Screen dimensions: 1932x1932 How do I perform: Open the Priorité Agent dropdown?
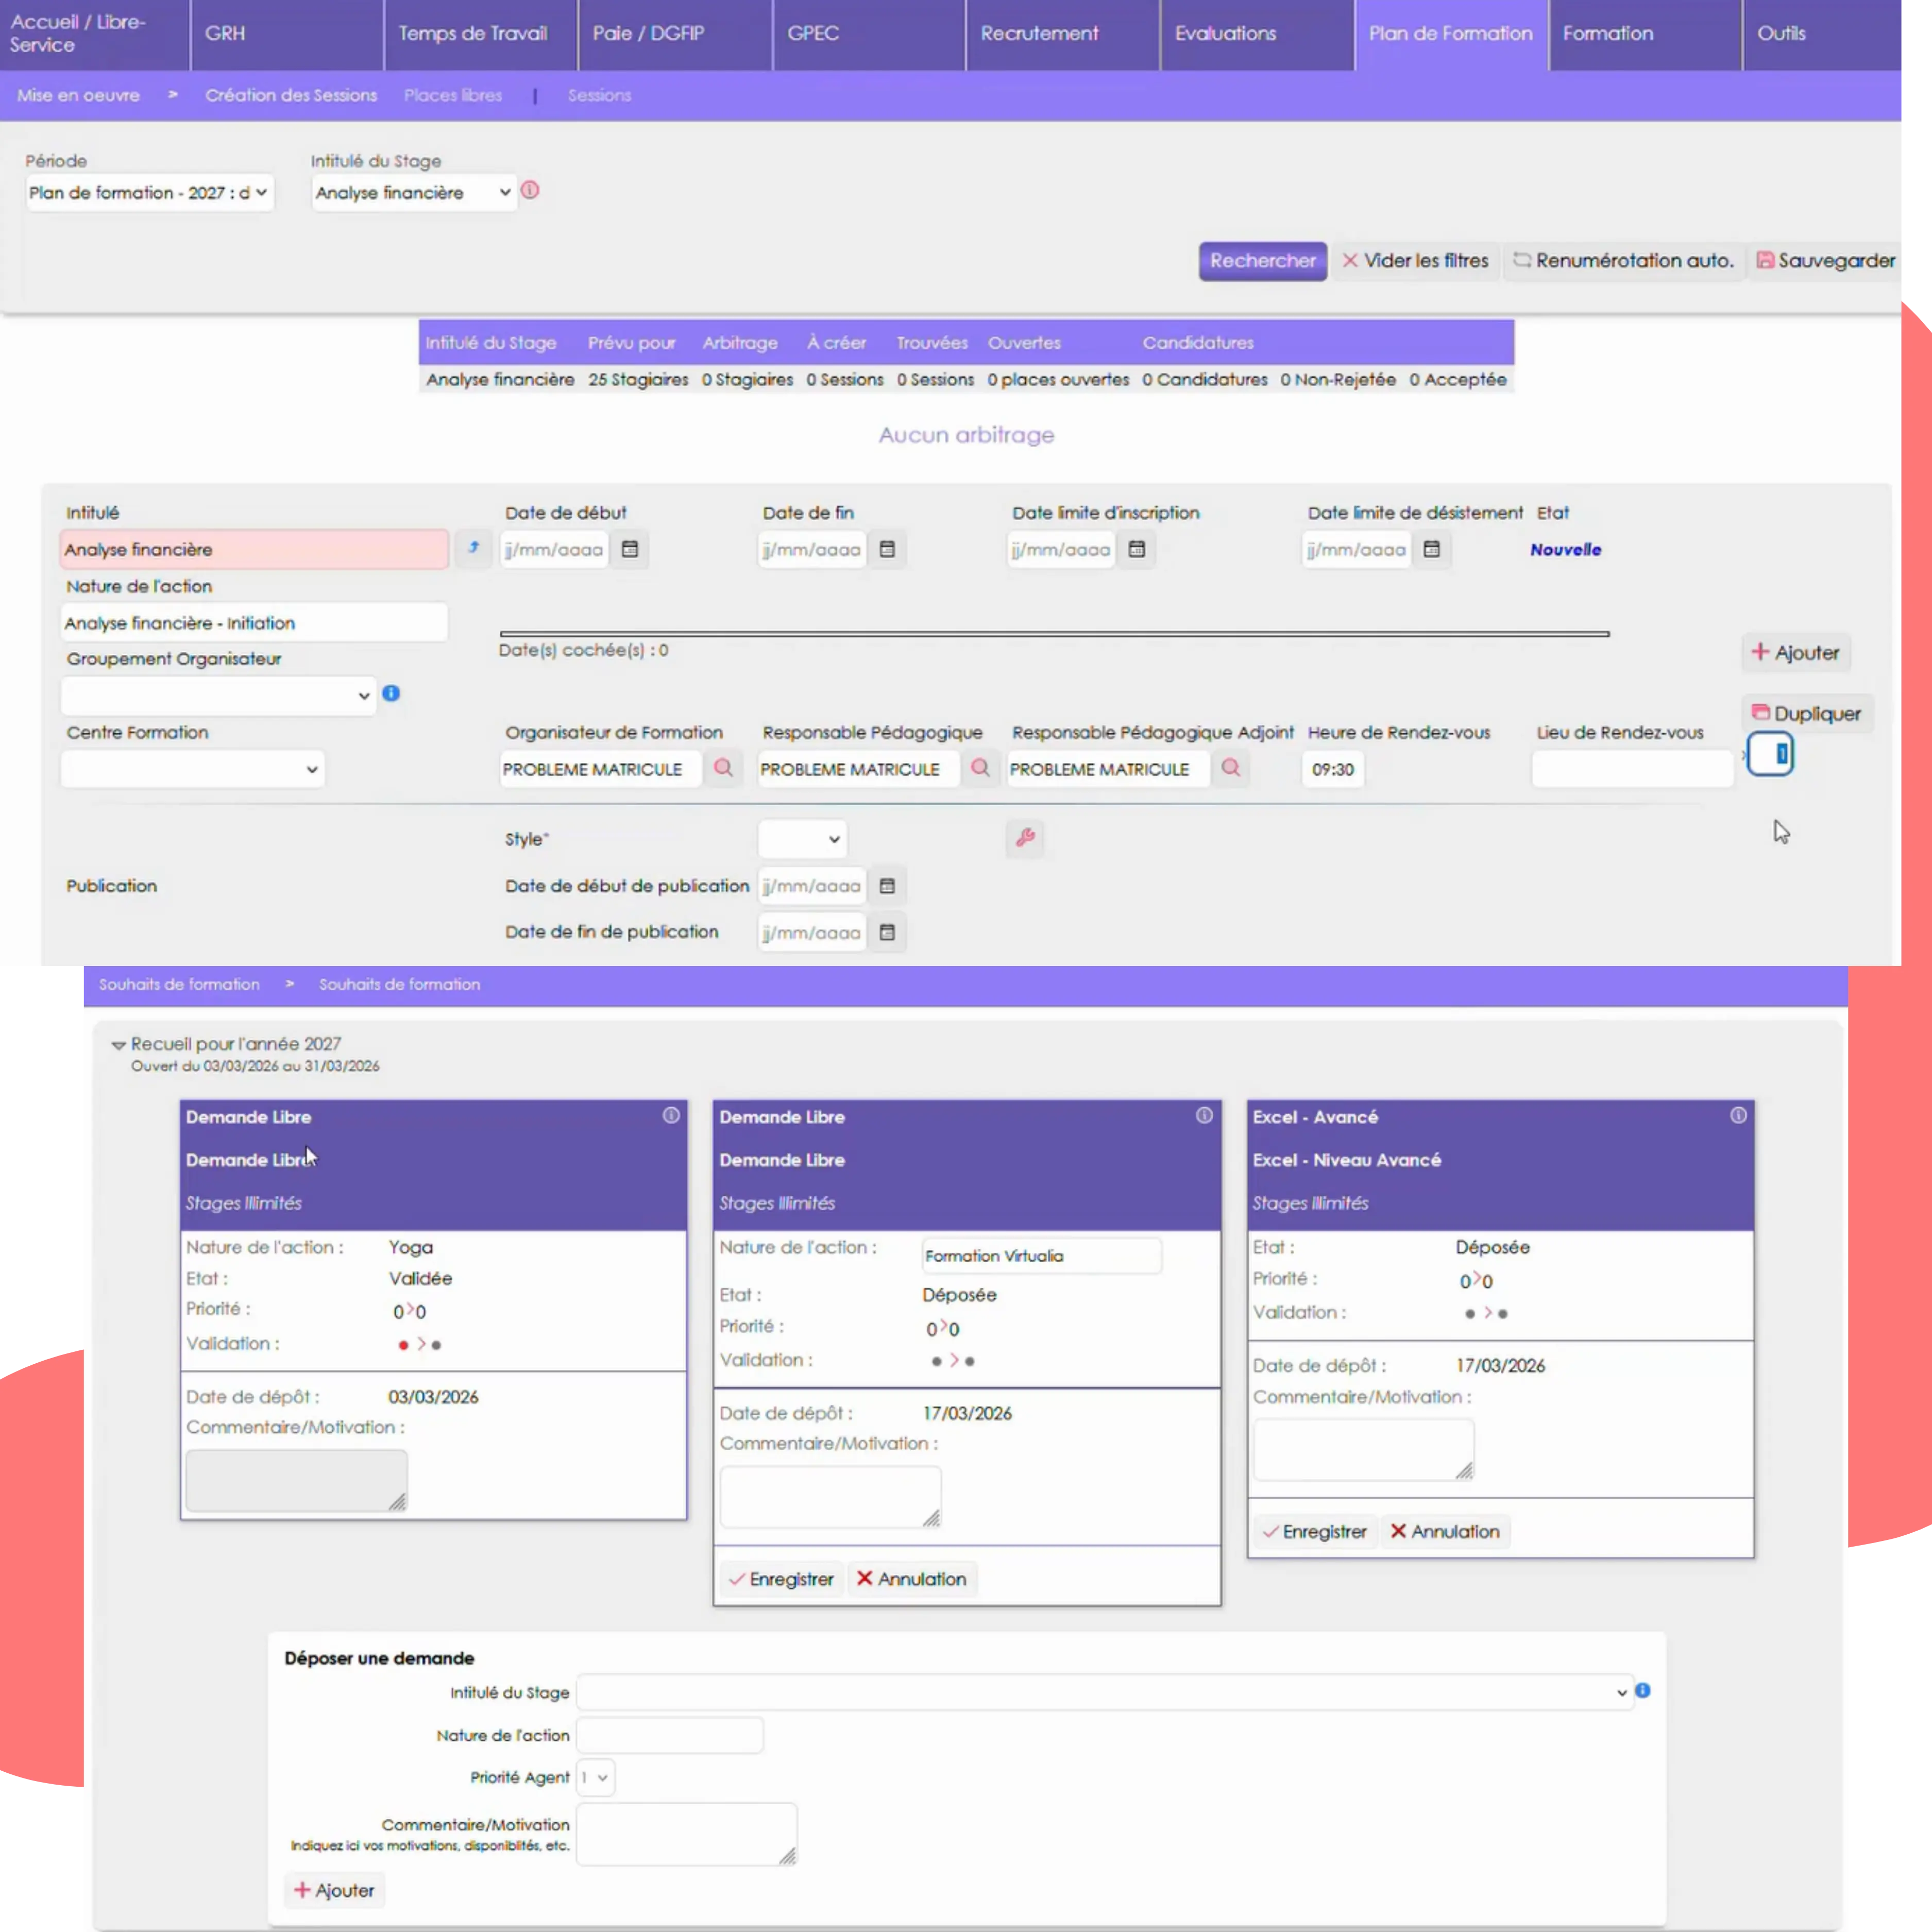click(x=595, y=1777)
